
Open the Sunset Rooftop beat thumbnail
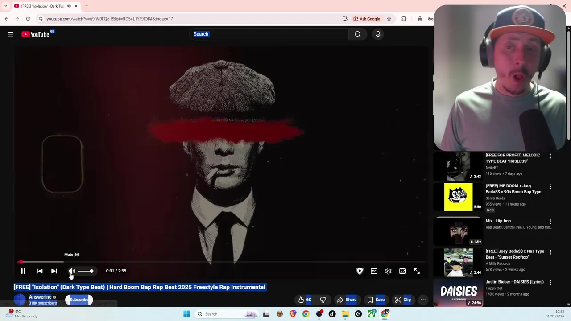pyautogui.click(x=458, y=263)
